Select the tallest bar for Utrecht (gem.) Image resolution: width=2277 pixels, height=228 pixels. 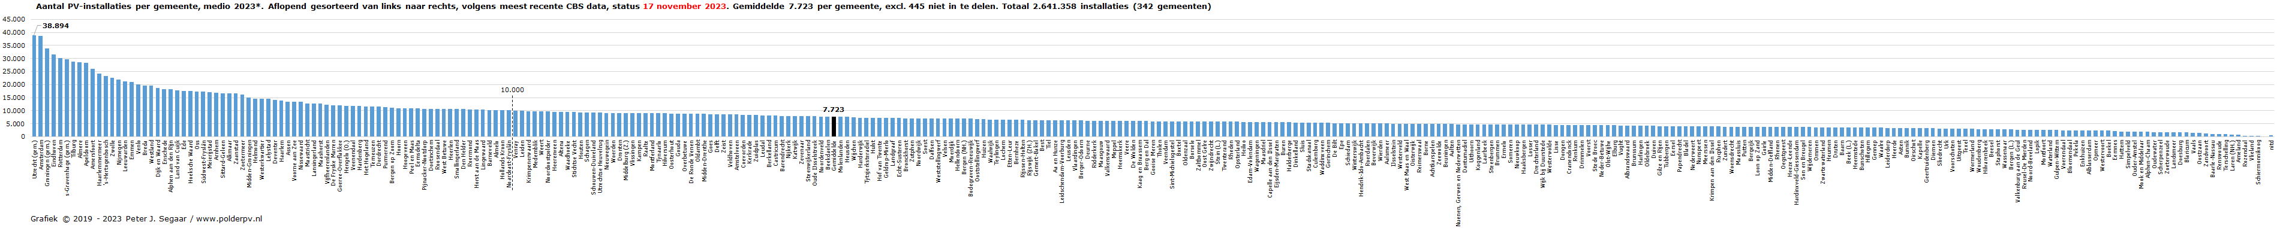tap(34, 86)
